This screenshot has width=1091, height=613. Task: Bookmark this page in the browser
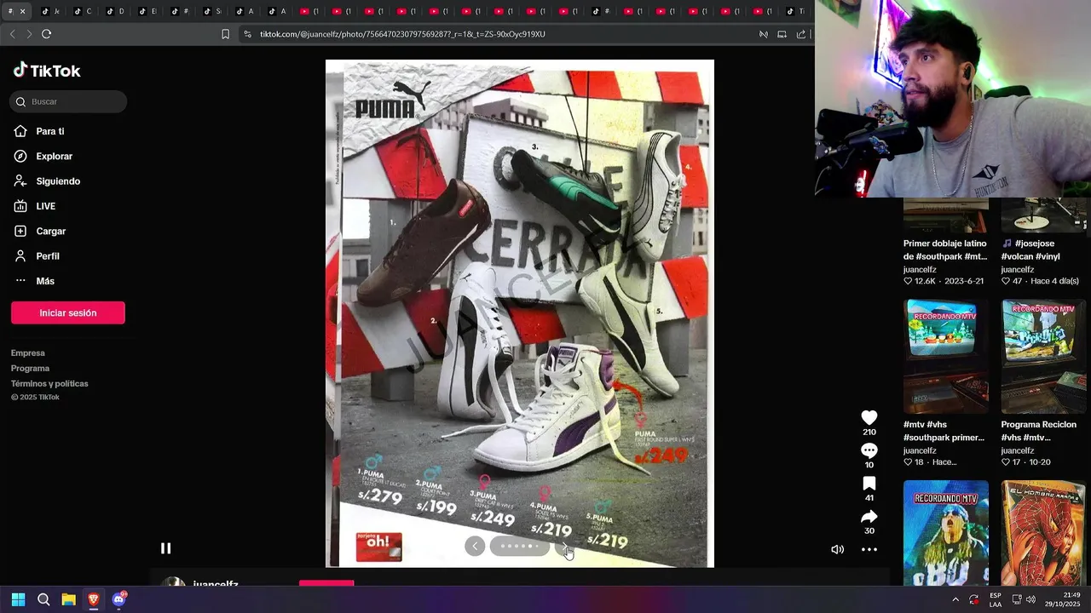click(225, 34)
